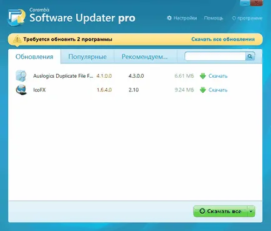
Task: Click the IcoFX program icon
Action: point(21,90)
